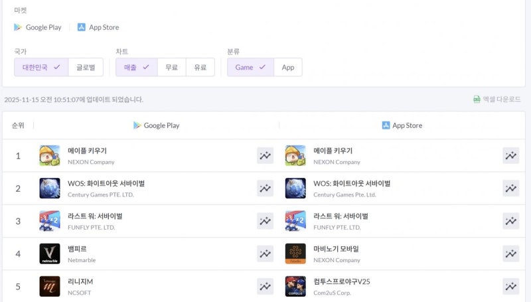This screenshot has width=531, height=302.
Task: Select the App category option
Action: tap(287, 67)
